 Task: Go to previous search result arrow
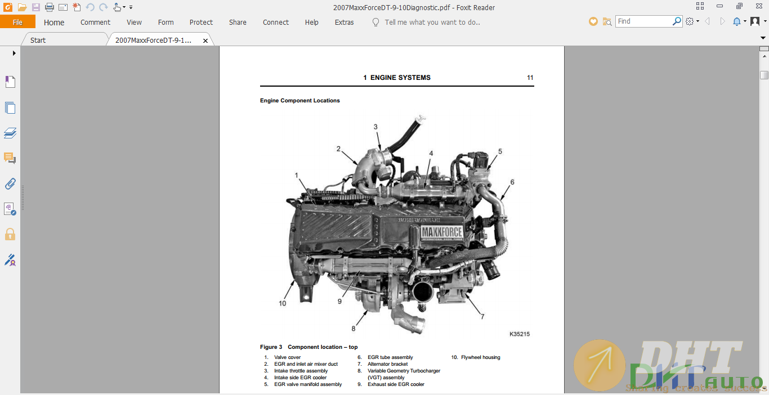[x=707, y=21]
